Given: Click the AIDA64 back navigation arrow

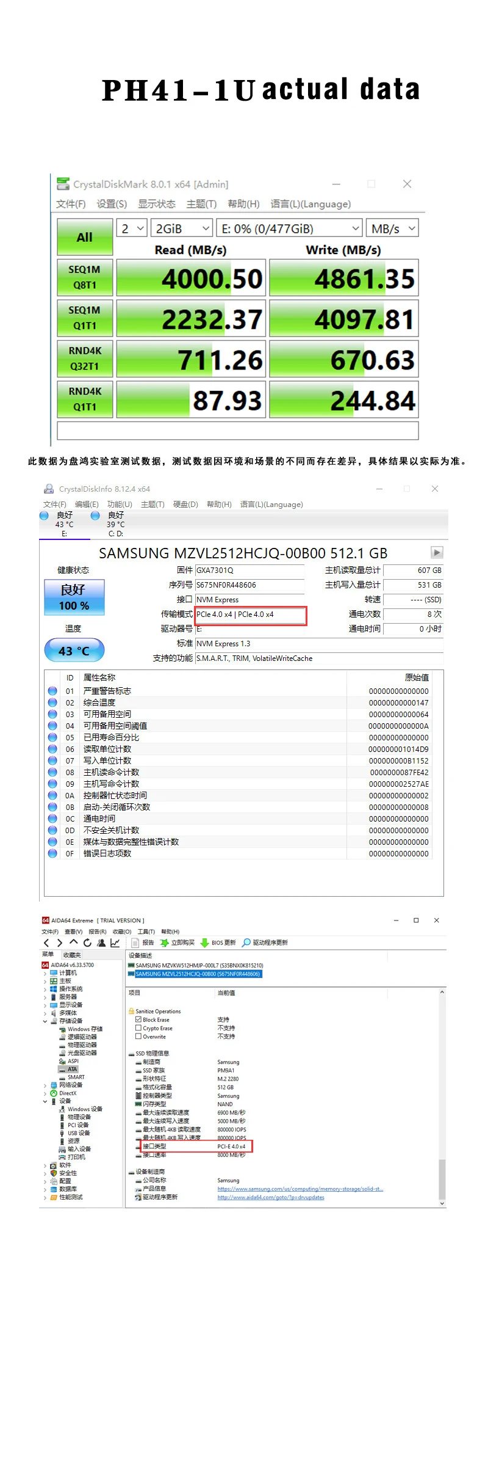Looking at the screenshot, I should point(46,943).
